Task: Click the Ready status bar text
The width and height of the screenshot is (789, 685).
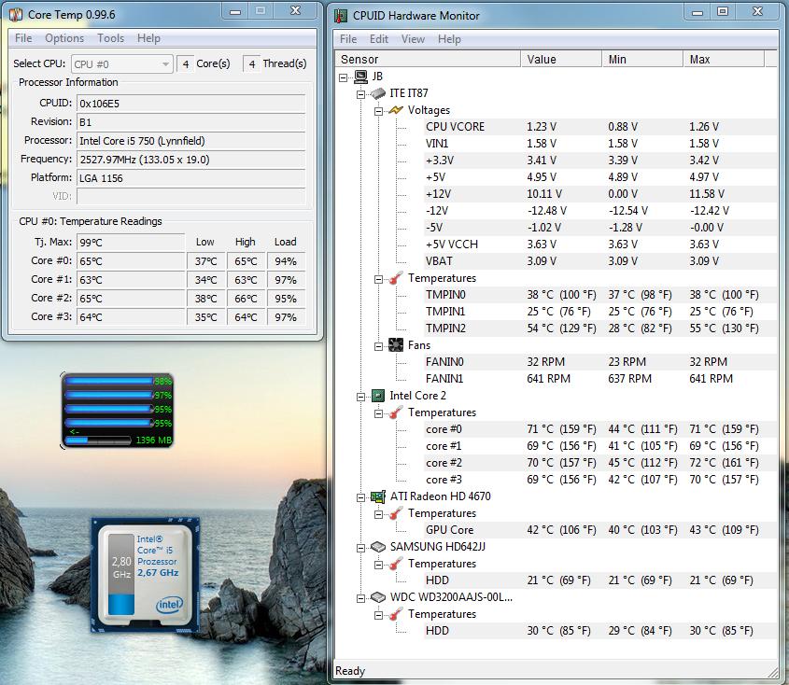Action: click(x=350, y=671)
